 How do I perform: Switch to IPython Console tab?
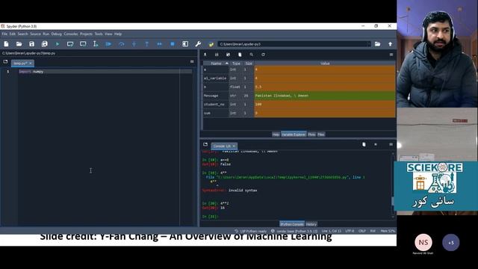coord(292,224)
